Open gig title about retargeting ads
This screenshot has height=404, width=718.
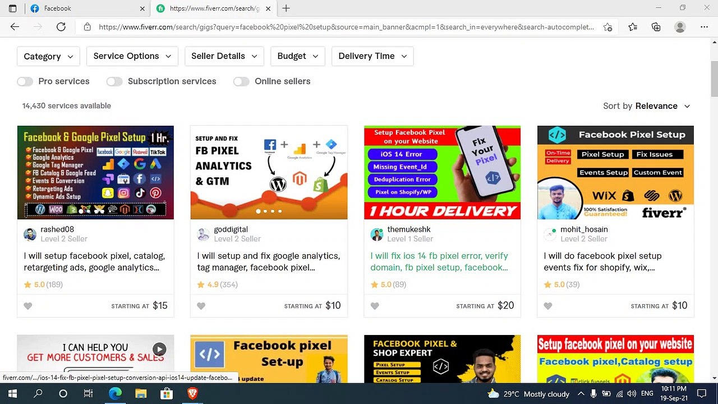94,261
